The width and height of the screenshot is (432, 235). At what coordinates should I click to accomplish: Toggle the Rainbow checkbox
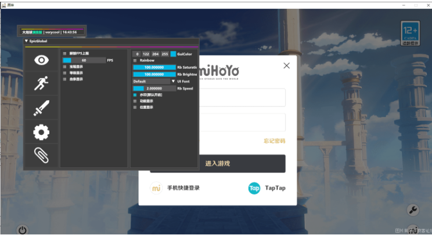click(135, 60)
